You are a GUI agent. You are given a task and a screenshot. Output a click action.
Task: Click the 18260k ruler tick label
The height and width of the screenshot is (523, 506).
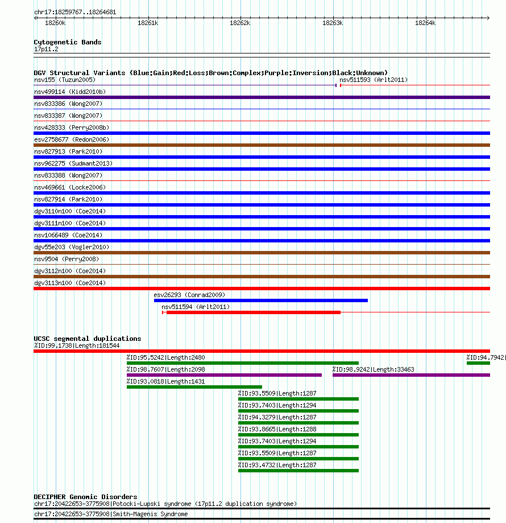pos(55,23)
